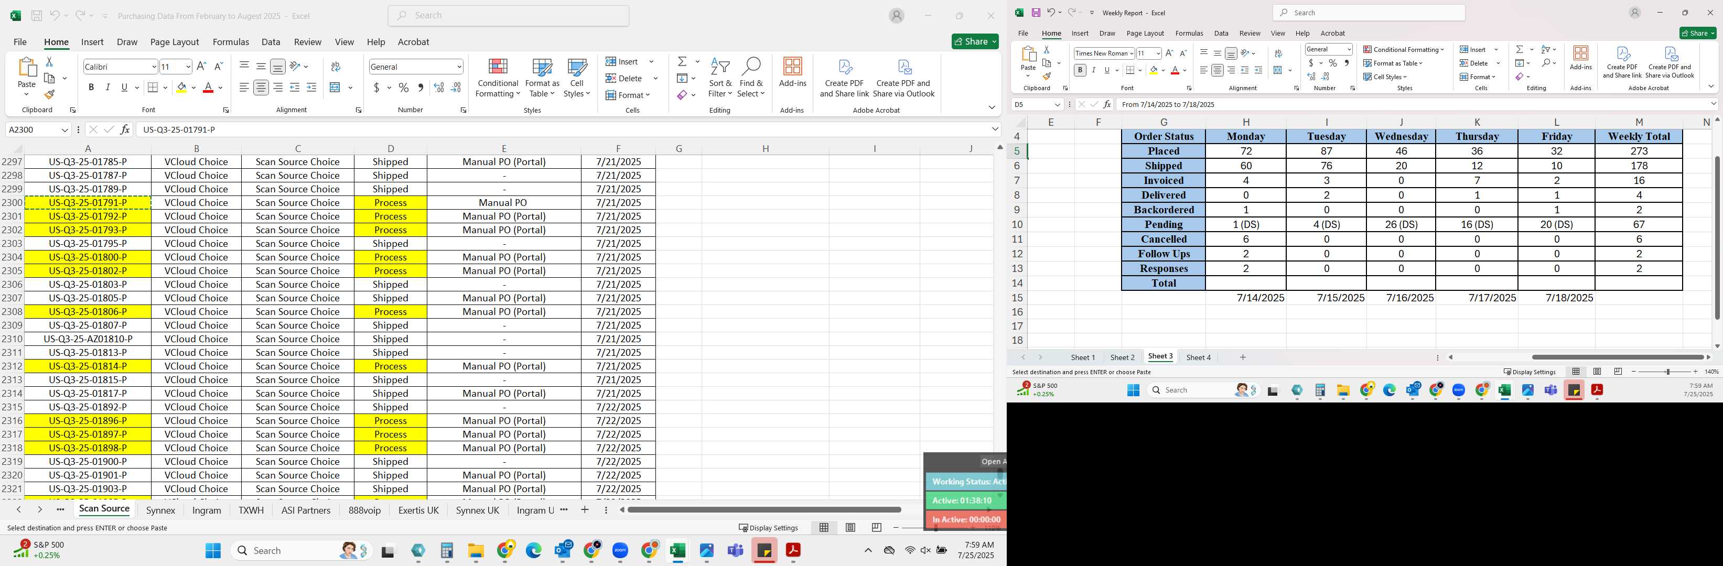This screenshot has width=1723, height=566.
Task: Click yellow Fill Color swatch in Purchasing Data
Action: pos(181,88)
